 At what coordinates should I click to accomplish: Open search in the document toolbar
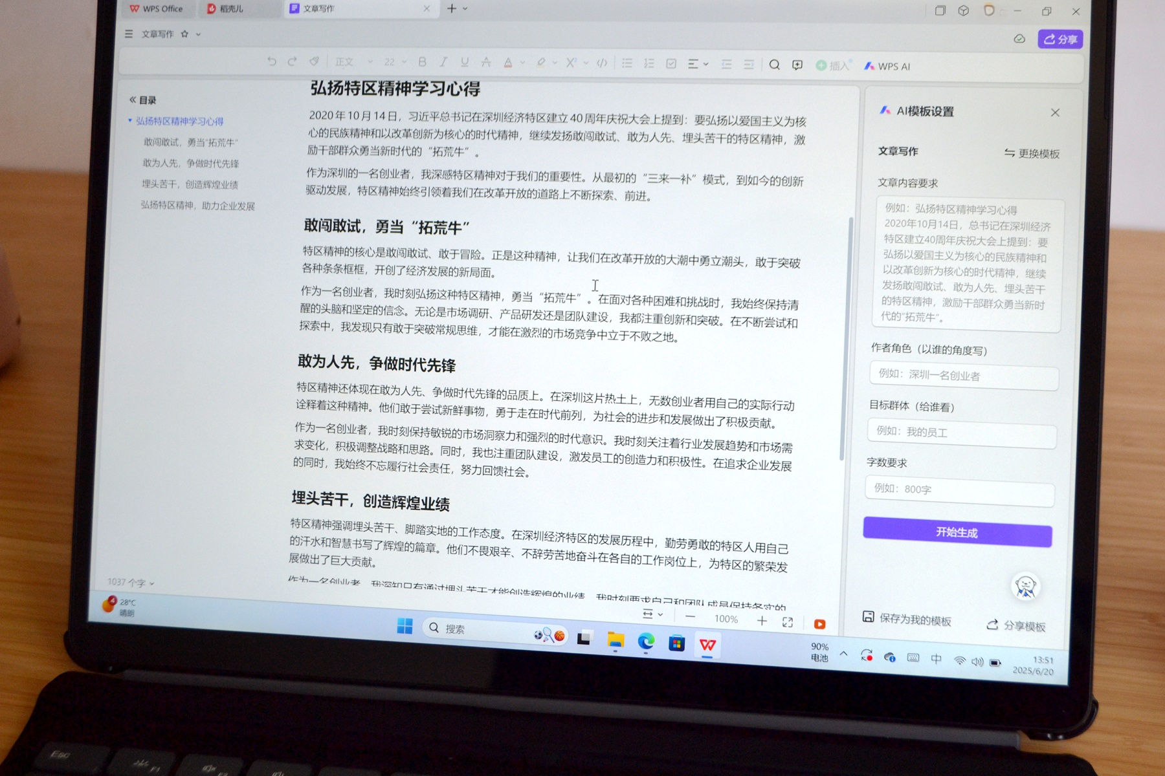click(774, 65)
